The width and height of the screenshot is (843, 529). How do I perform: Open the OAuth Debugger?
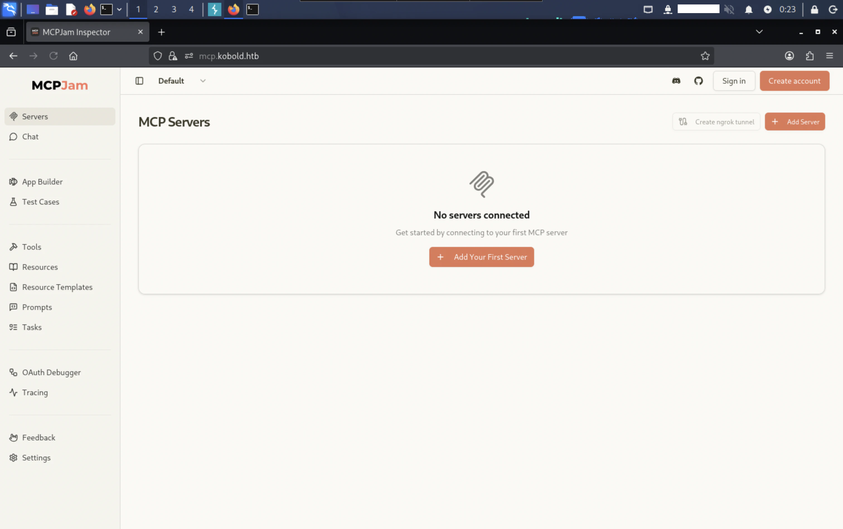(x=60, y=372)
